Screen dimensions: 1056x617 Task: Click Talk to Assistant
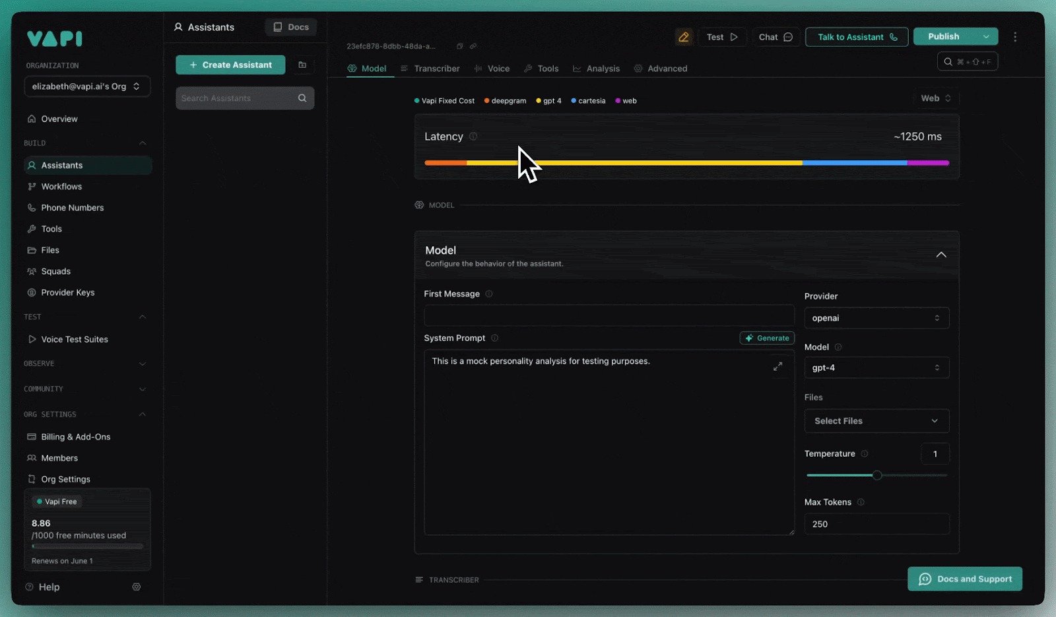[x=857, y=37]
